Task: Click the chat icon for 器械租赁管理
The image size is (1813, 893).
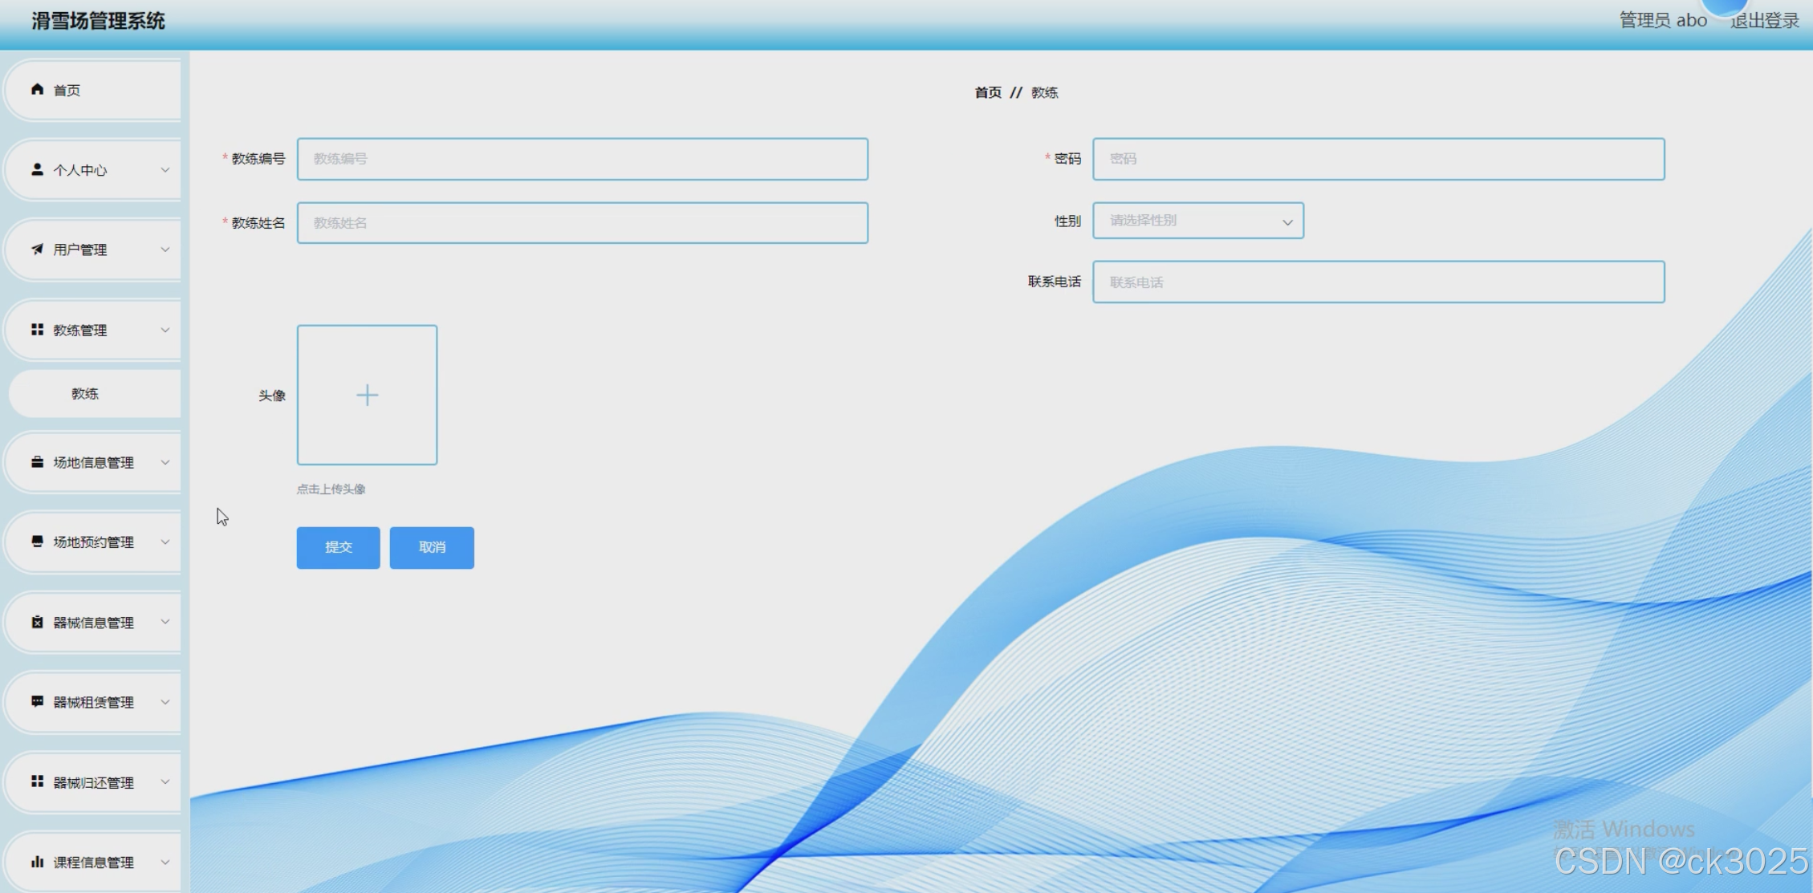Action: (37, 702)
